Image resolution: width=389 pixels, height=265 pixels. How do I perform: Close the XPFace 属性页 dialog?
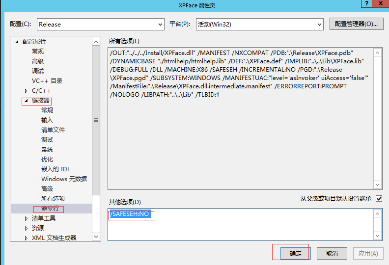[x=381, y=3]
